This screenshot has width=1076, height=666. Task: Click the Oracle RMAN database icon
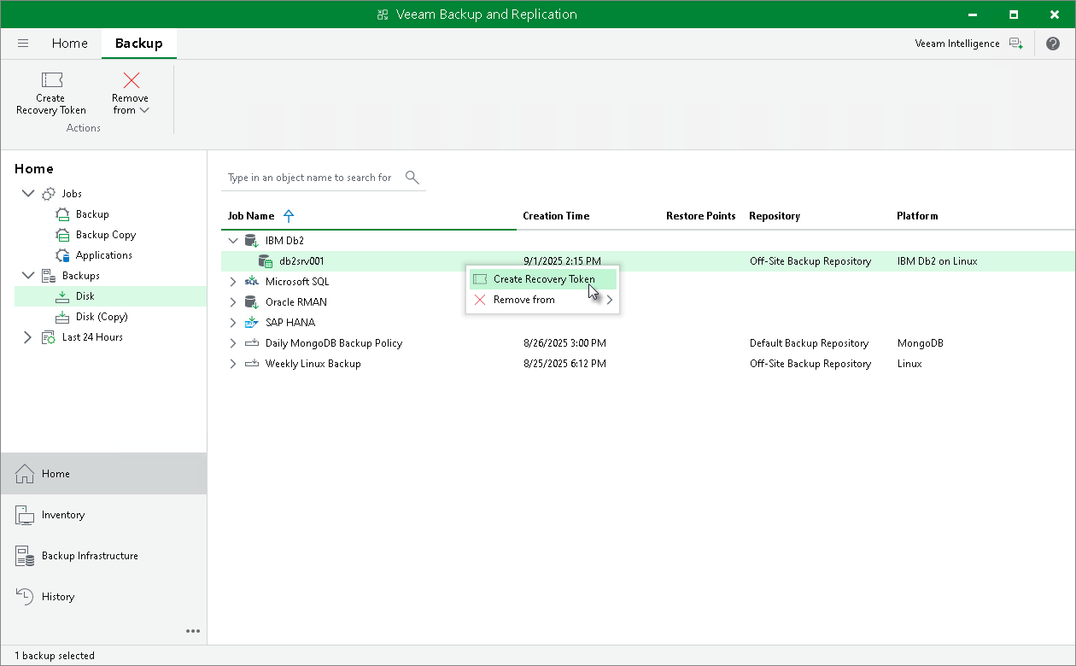(x=252, y=302)
